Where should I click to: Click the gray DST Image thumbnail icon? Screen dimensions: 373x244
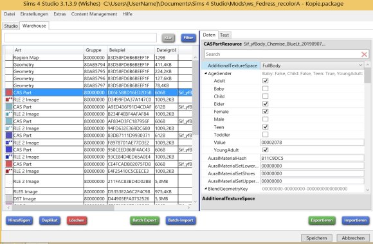pyautogui.click(x=9, y=198)
